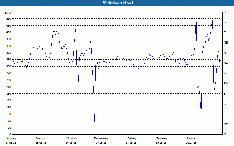Select the date 17.05.18

(x=101, y=143)
